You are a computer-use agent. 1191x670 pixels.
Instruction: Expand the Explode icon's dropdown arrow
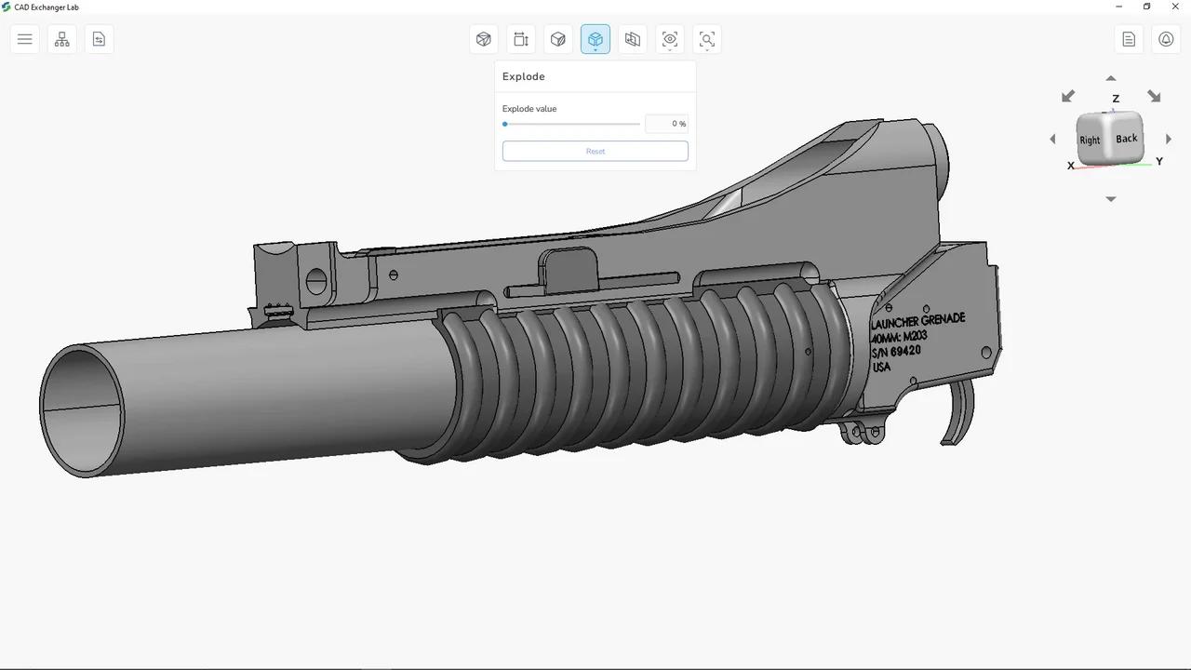pyautogui.click(x=595, y=50)
